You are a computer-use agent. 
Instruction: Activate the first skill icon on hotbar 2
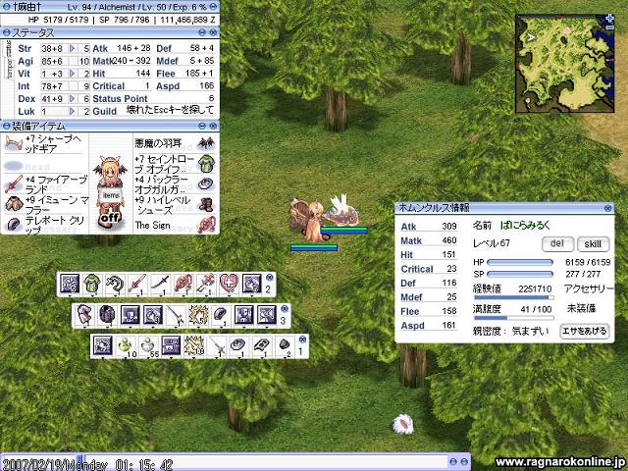70,284
